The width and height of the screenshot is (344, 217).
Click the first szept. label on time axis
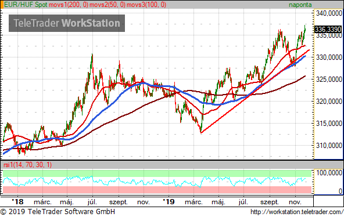(119, 202)
